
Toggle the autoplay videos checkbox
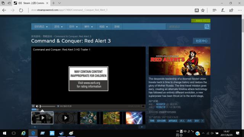point(58,106)
